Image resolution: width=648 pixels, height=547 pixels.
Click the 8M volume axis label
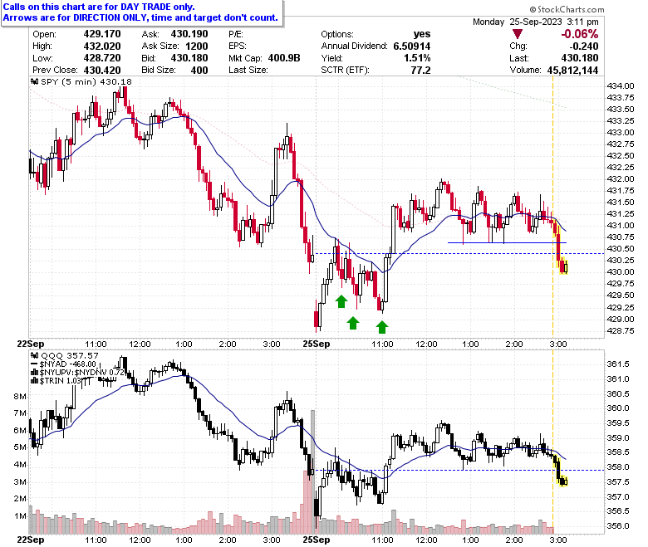(x=20, y=396)
